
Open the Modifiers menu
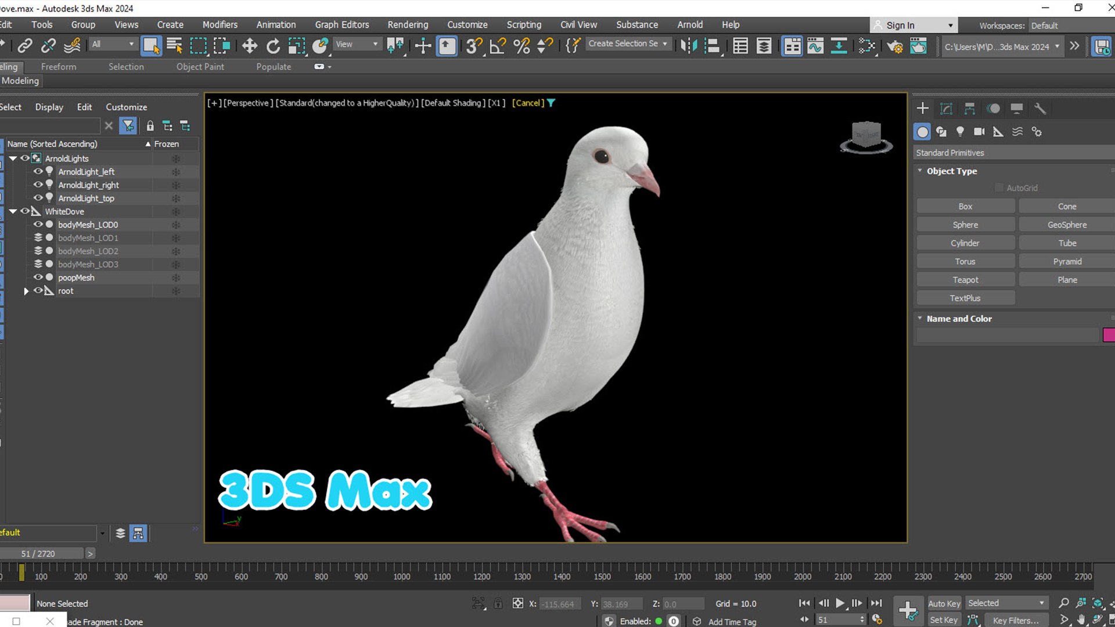220,24
